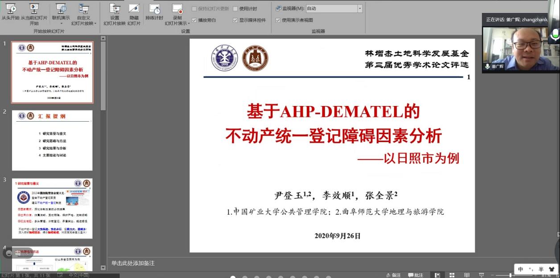Viewport: 560px width, 278px height.
Task: Click slide header text 林增杰土地科学发展基金
Action: pos(417,53)
